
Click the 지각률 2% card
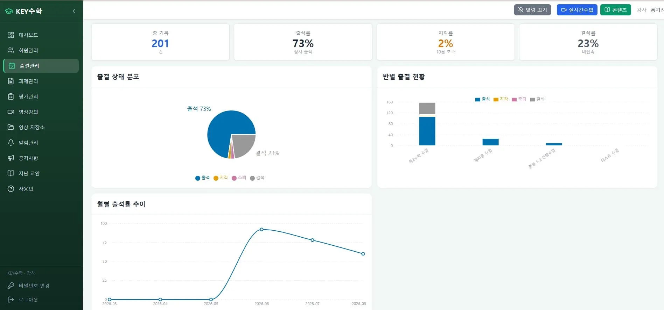pos(446,42)
